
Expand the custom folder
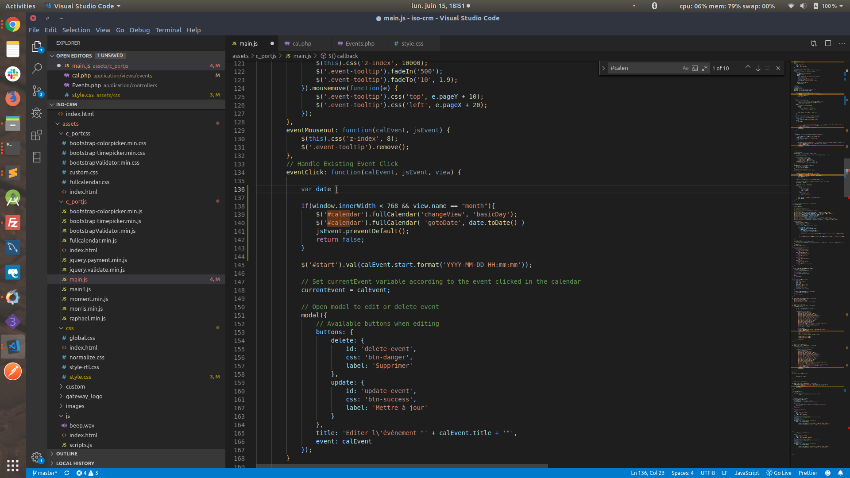75,386
